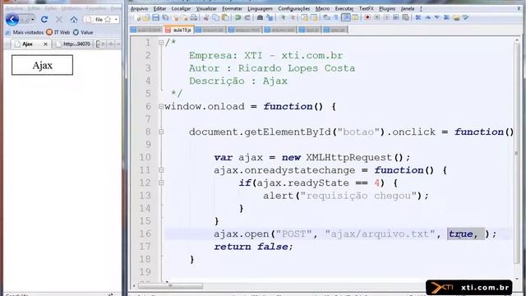Switch to the http...94070 browser tab
The image size is (526, 296).
73,44
